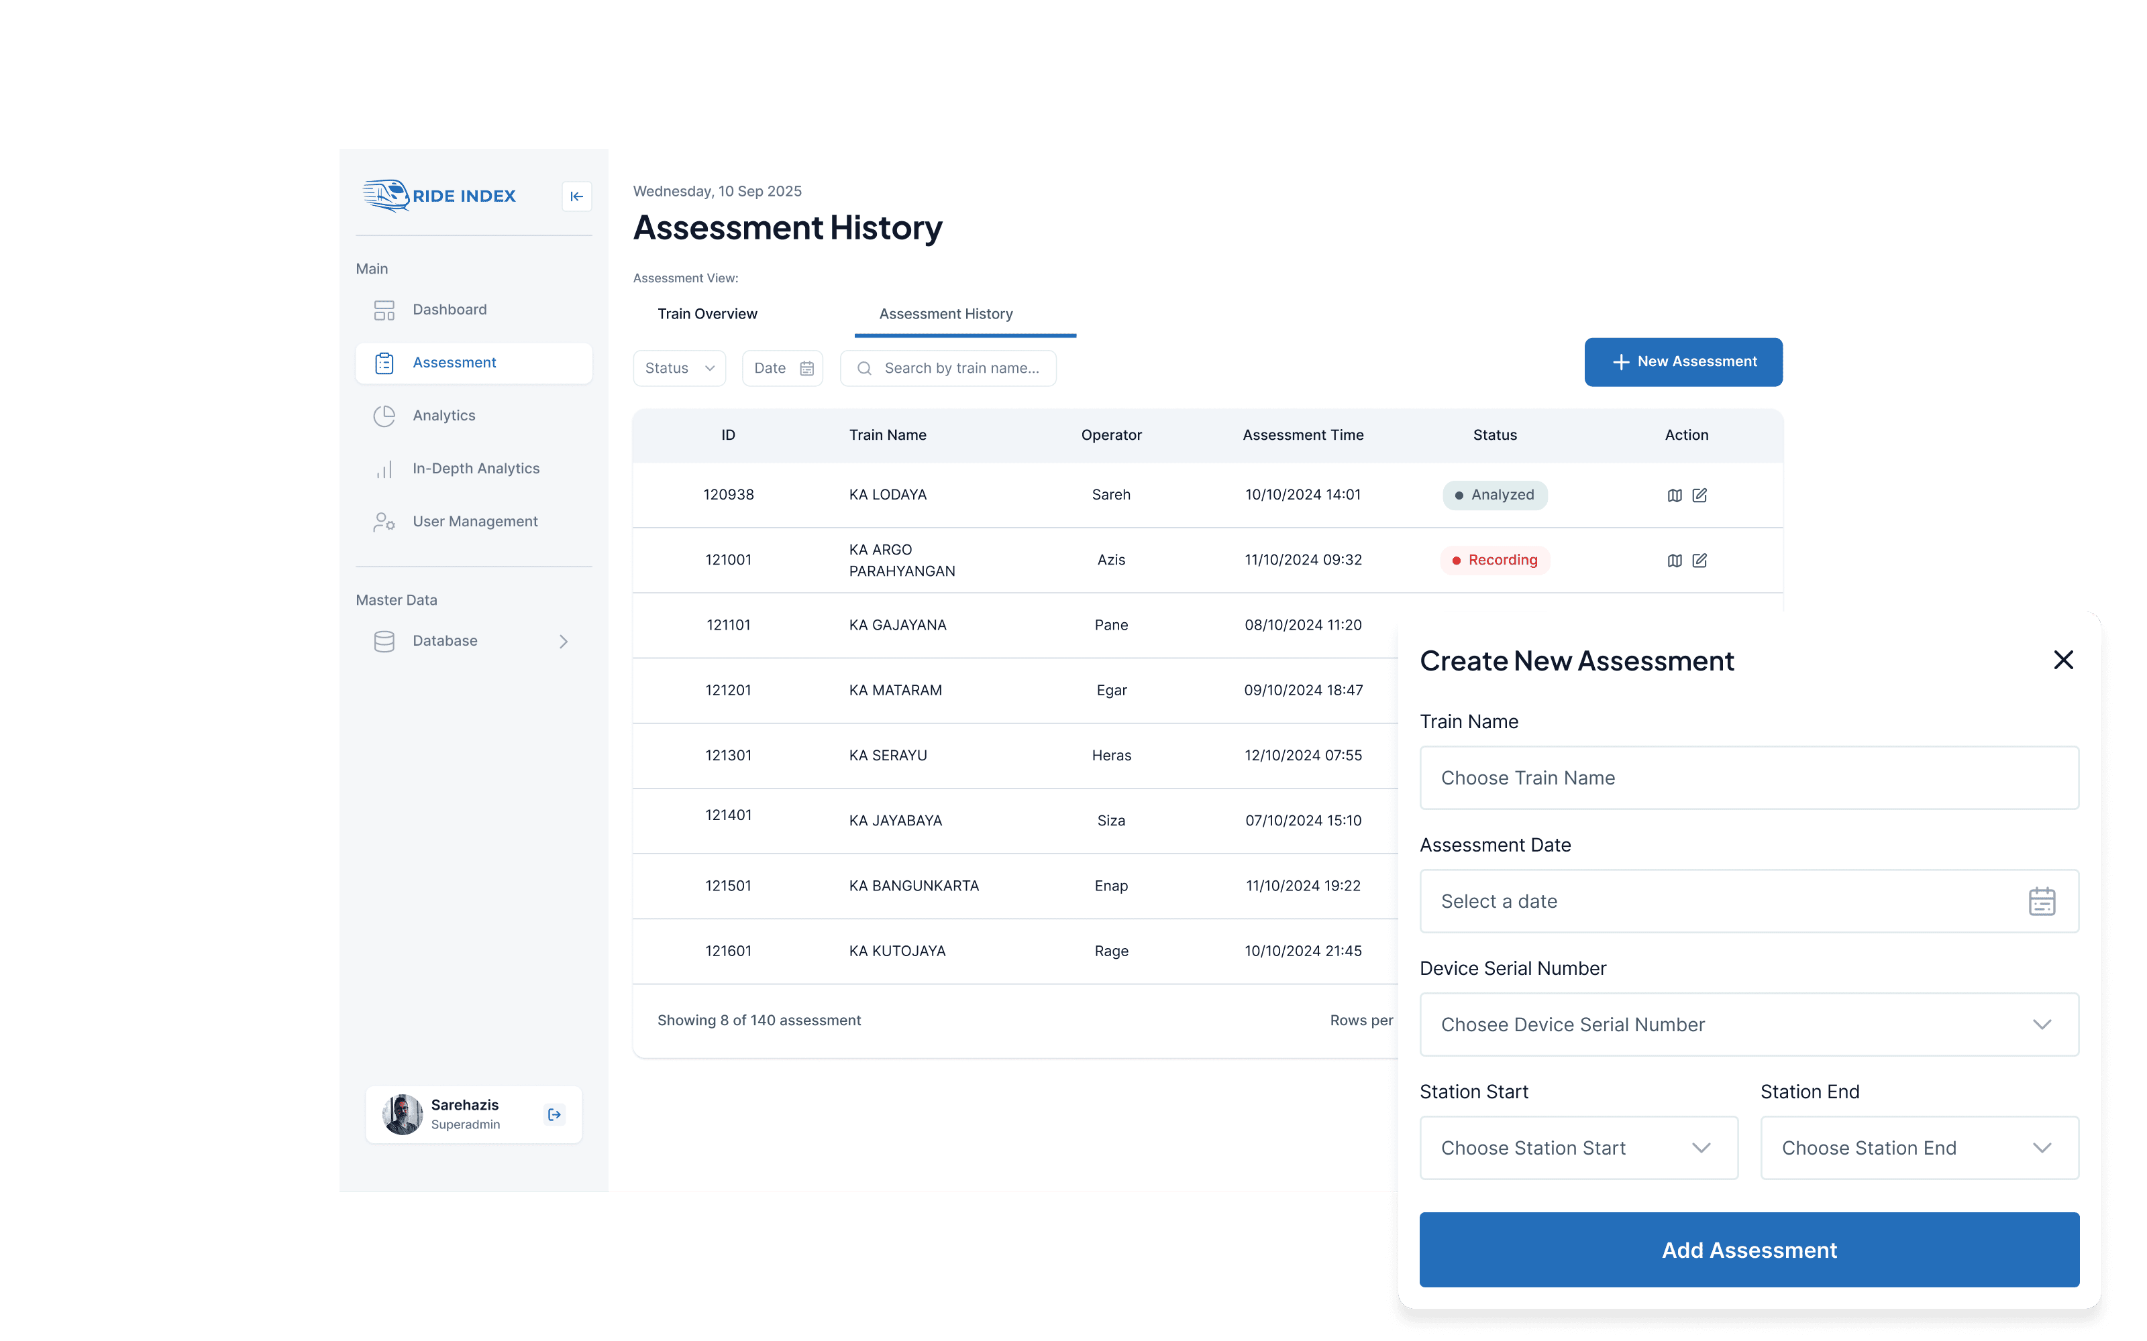Open the Choose Station Start dropdown

pyautogui.click(x=1578, y=1148)
